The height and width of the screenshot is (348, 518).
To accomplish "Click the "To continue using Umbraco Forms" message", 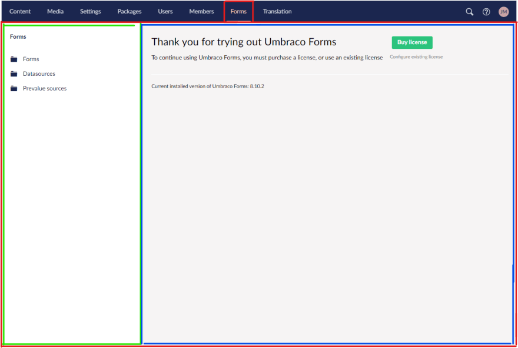I will [267, 58].
